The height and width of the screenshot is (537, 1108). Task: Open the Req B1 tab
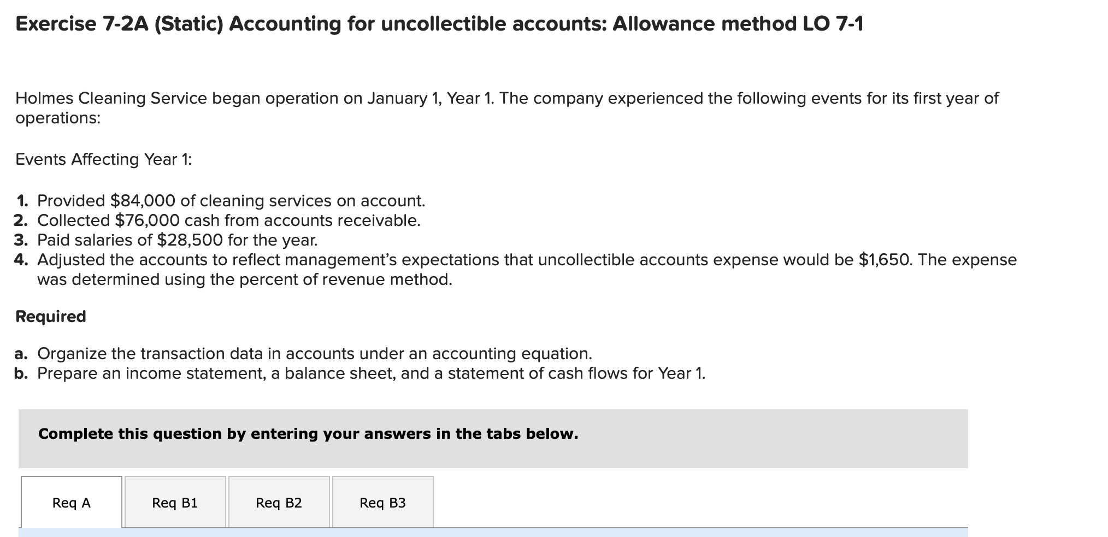174,503
